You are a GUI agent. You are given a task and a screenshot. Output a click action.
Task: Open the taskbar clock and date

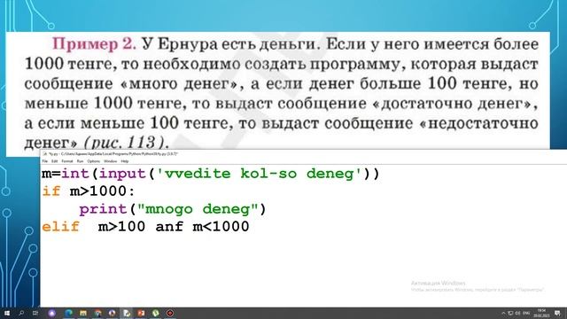541,313
